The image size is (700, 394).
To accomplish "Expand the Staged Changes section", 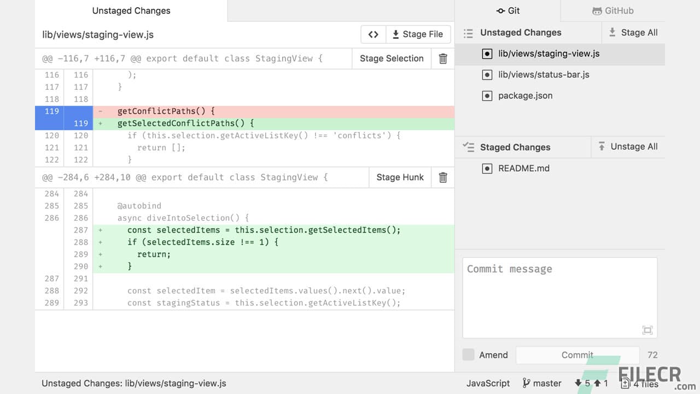I will pyautogui.click(x=515, y=147).
